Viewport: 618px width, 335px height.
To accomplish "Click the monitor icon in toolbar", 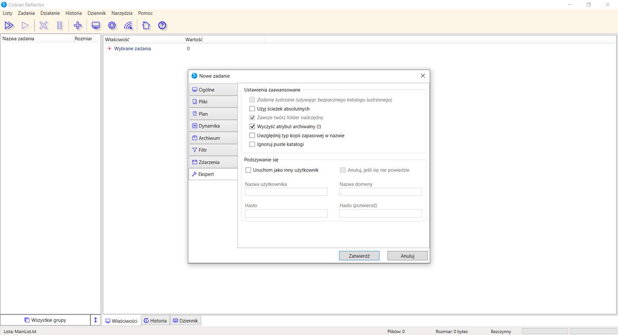I will click(96, 26).
